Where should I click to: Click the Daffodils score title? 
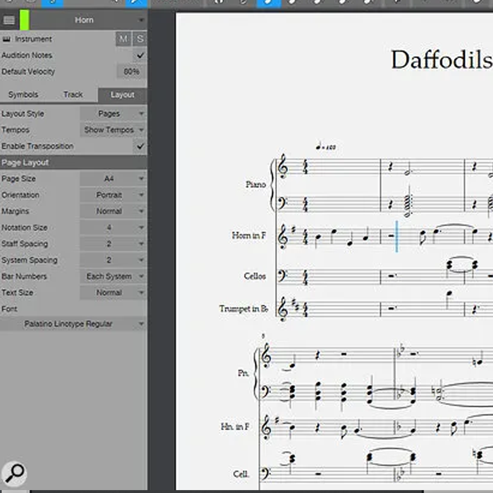tap(442, 60)
